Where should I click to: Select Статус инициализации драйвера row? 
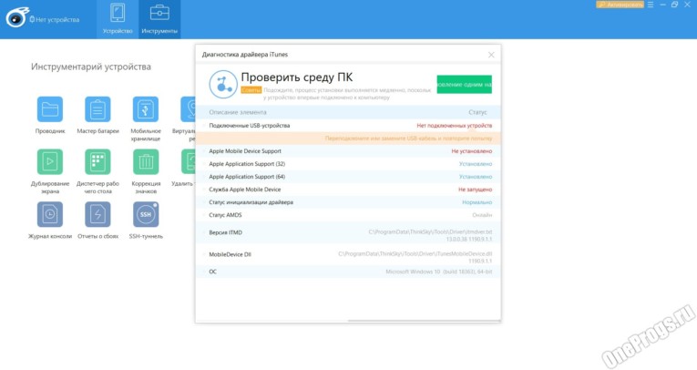(x=348, y=202)
